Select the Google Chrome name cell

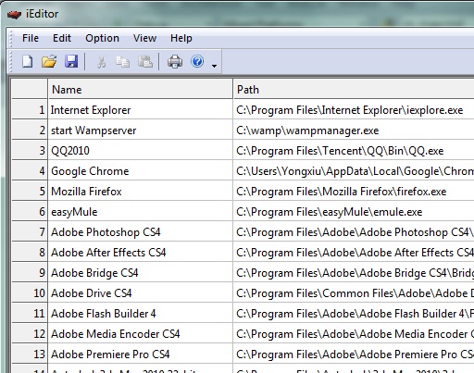click(141, 171)
